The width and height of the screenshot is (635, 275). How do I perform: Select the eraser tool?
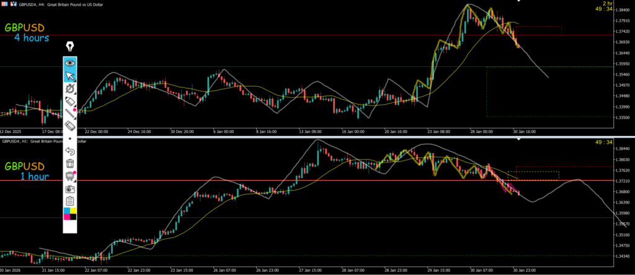coord(70,126)
